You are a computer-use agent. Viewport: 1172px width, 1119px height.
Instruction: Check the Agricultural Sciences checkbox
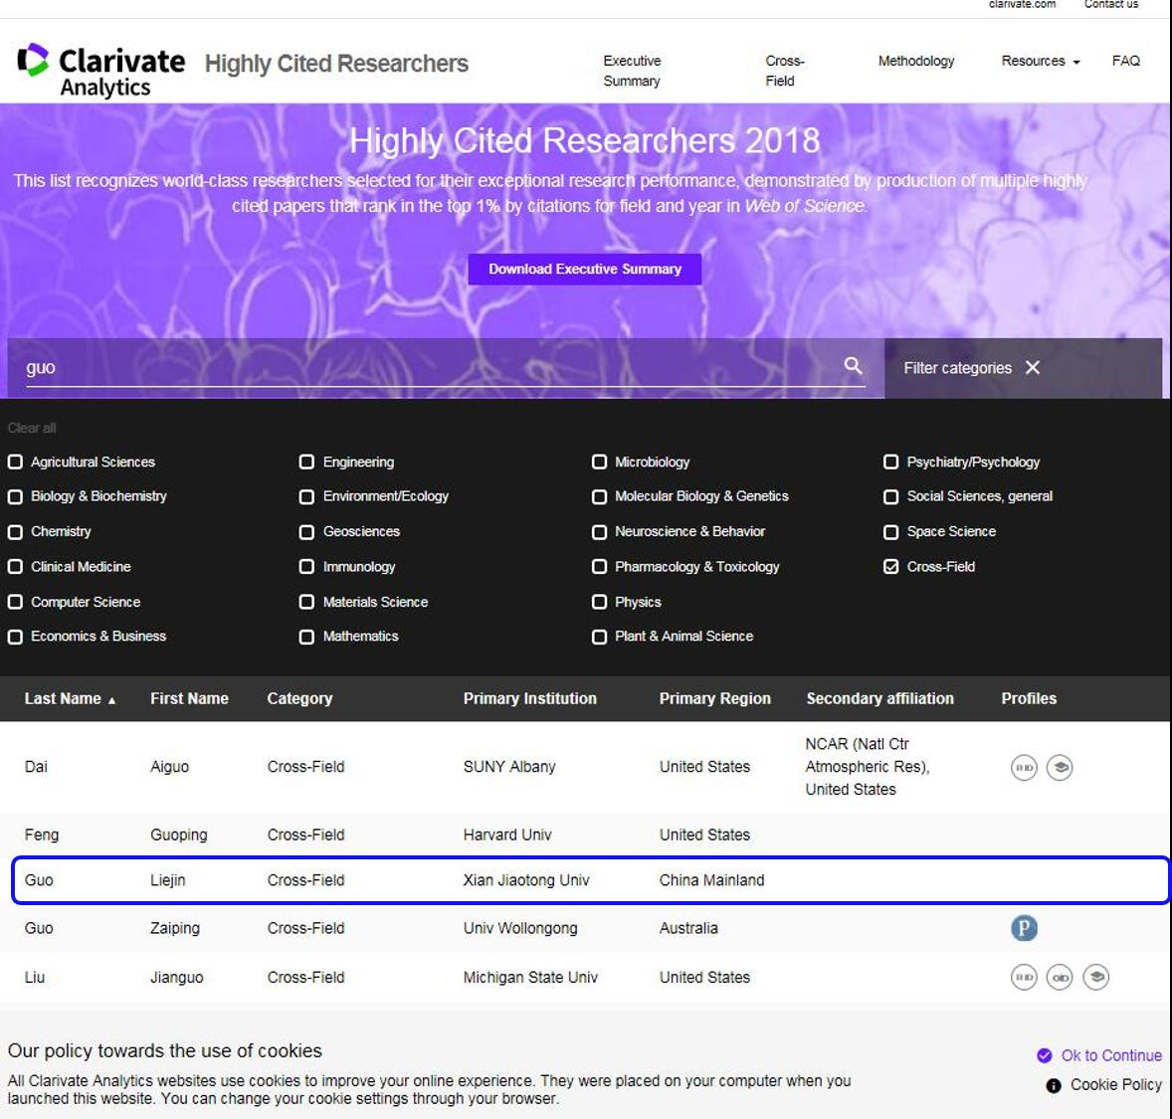[15, 462]
